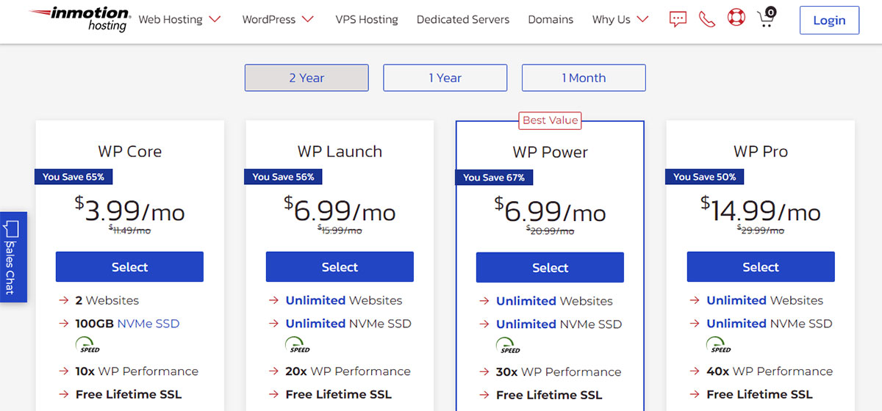The image size is (882, 411).
Task: Click the $3.99/mo price
Action: point(129,211)
